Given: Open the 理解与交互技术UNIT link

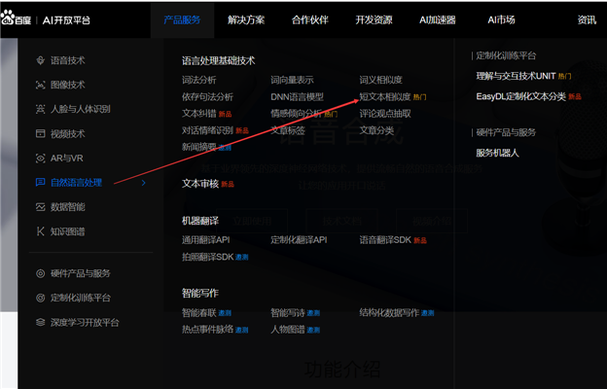Looking at the screenshot, I should tap(516, 76).
